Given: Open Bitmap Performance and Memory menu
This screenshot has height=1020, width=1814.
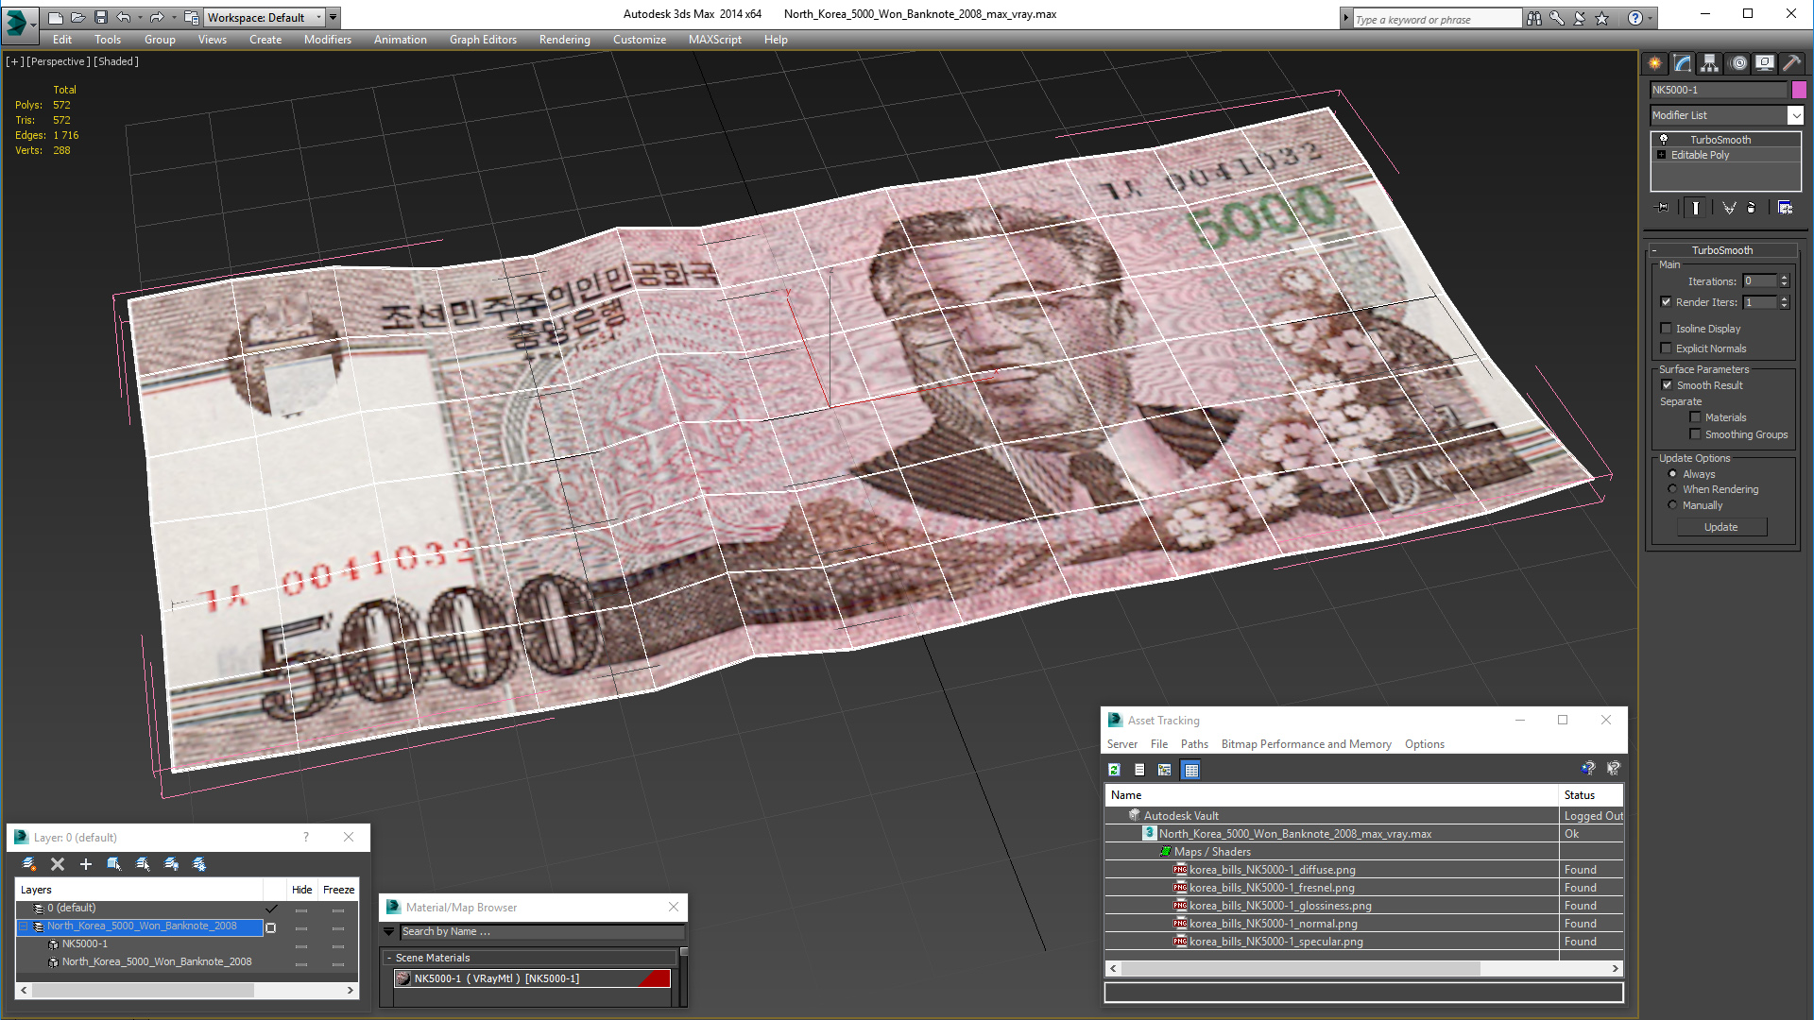Looking at the screenshot, I should coord(1306,744).
